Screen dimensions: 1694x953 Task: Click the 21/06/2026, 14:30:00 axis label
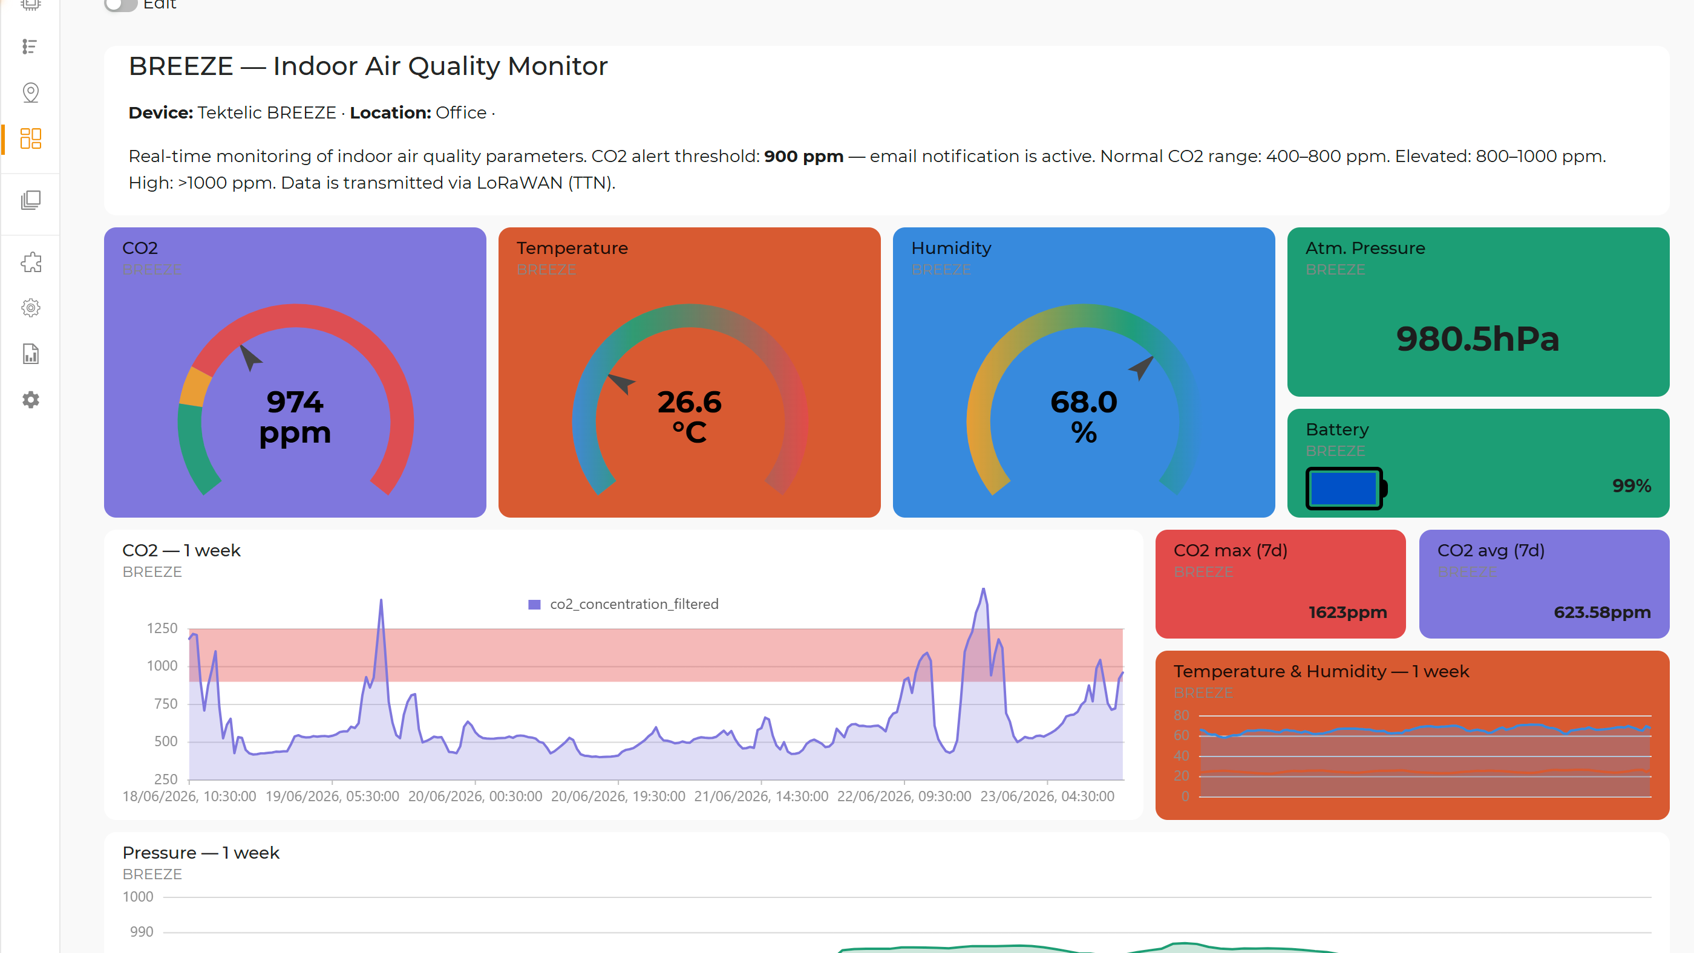761,796
